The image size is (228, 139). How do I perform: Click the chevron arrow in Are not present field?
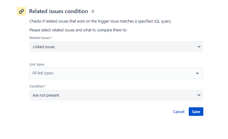(x=199, y=95)
